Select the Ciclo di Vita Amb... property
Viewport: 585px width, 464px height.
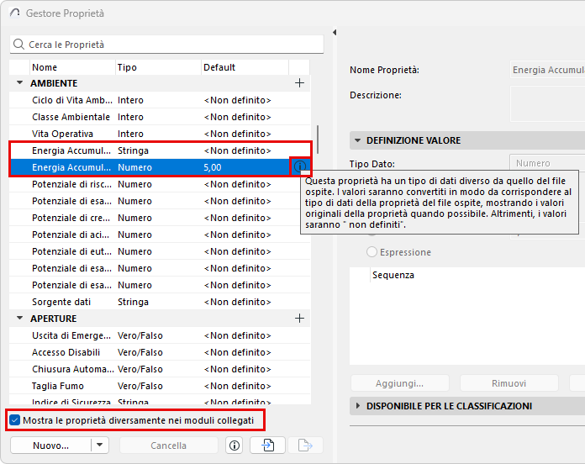tap(160, 100)
